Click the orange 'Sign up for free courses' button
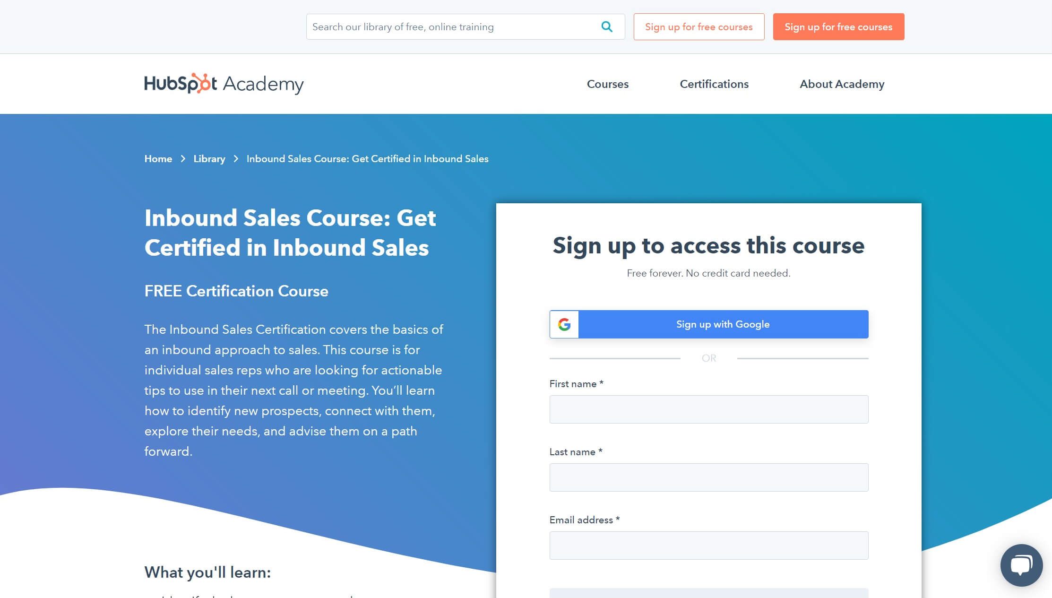Image resolution: width=1052 pixels, height=598 pixels. coord(838,27)
